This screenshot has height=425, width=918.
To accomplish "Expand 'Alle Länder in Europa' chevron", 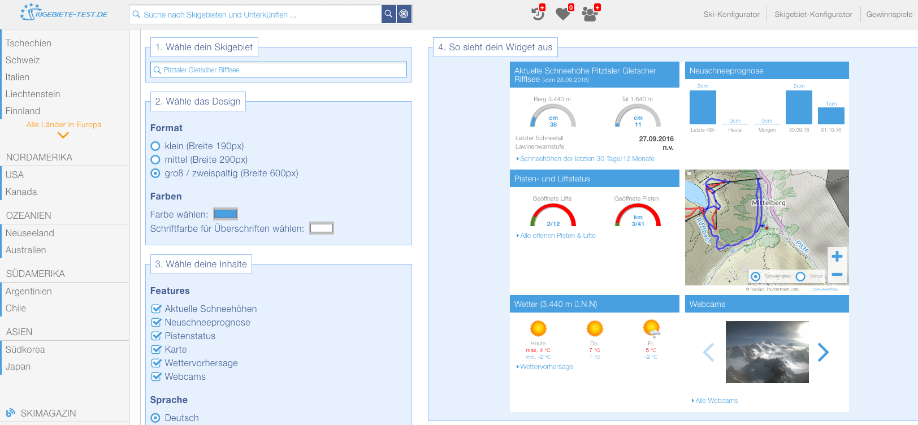I will [x=63, y=135].
